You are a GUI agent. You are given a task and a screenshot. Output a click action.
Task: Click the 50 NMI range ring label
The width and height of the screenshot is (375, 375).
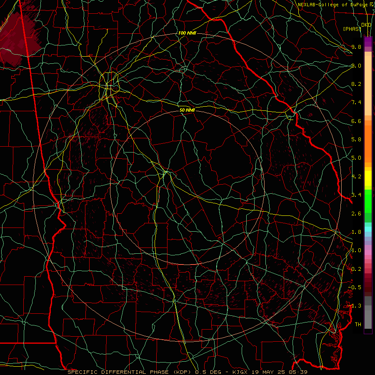point(187,110)
